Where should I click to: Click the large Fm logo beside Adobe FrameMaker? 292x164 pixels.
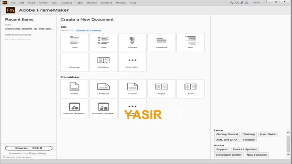(10, 10)
